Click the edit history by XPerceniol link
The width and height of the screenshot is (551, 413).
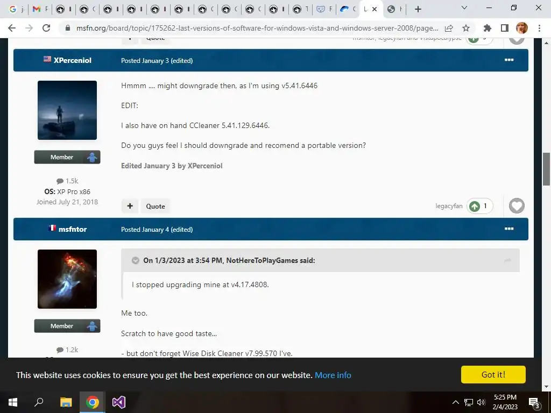(x=172, y=166)
